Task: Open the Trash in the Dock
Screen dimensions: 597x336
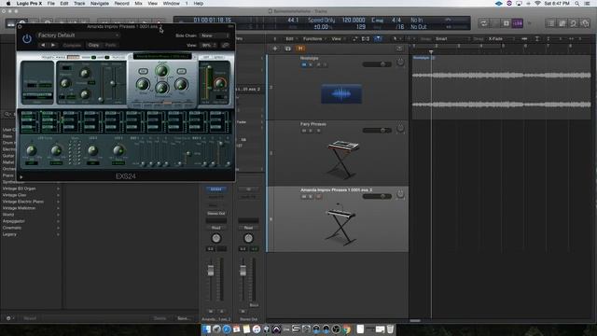Action: [x=390, y=329]
